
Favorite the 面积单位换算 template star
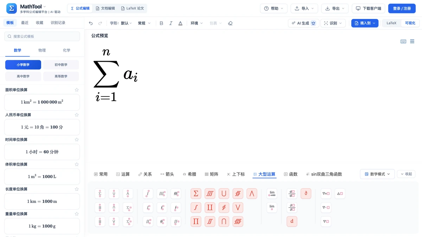pyautogui.click(x=77, y=90)
